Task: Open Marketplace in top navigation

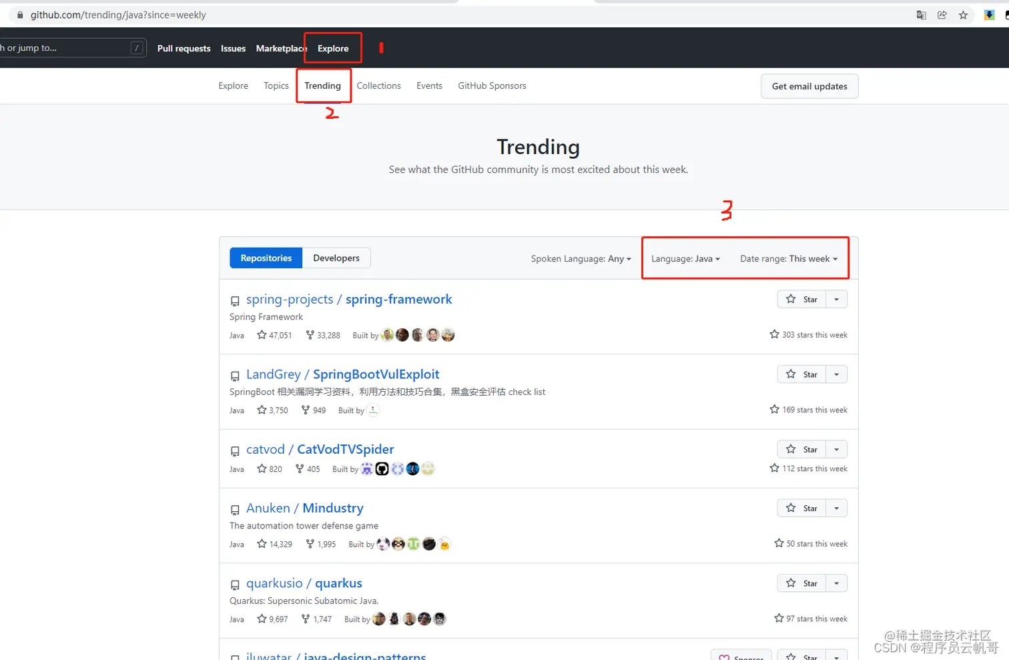Action: (x=281, y=48)
